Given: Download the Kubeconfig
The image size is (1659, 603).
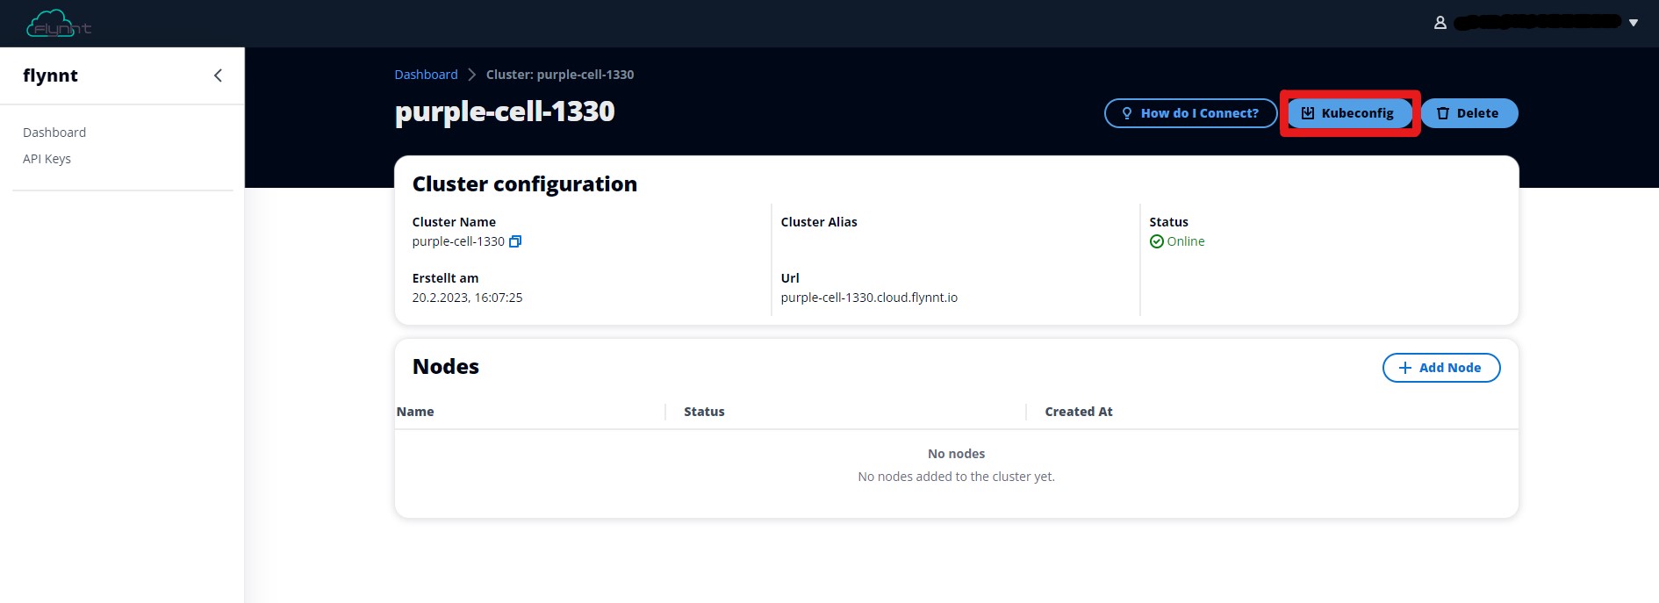Looking at the screenshot, I should pos(1349,113).
